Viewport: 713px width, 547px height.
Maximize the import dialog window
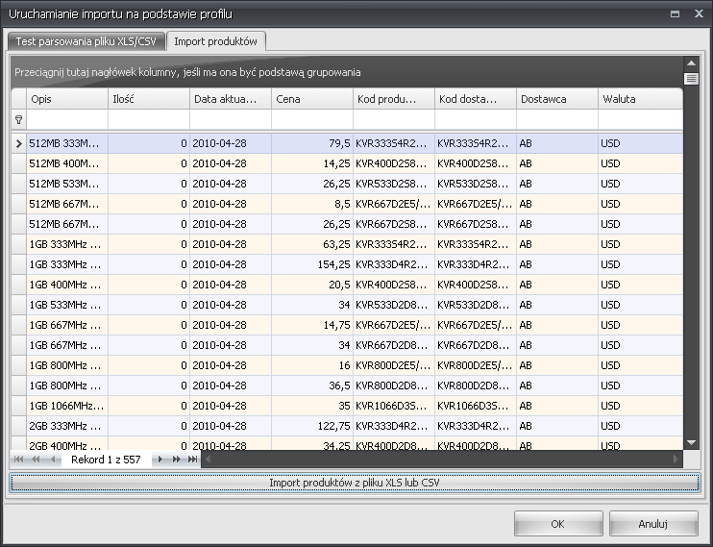pyautogui.click(x=675, y=14)
